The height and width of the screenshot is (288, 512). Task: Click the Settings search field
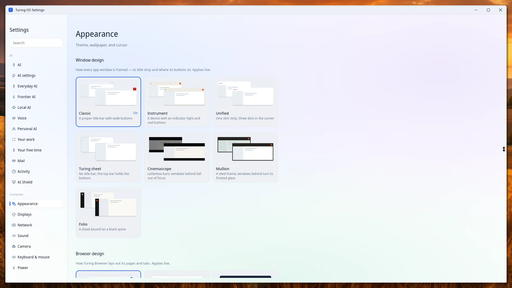coord(36,43)
